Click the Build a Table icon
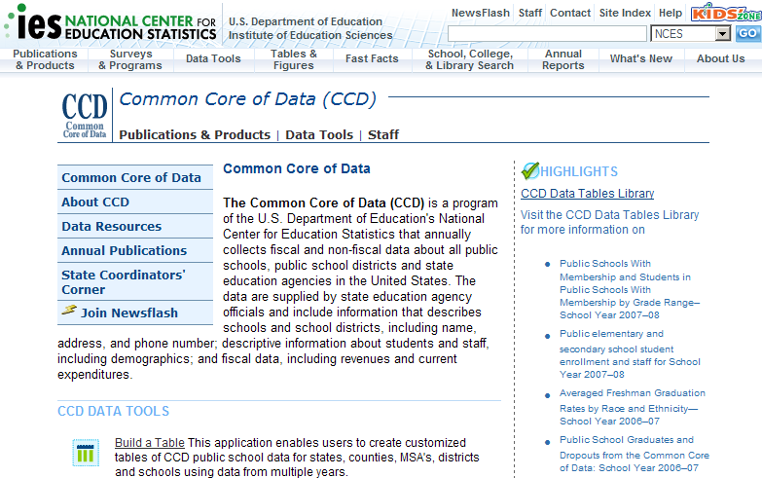Screen dimensions: 762x478 (x=86, y=452)
